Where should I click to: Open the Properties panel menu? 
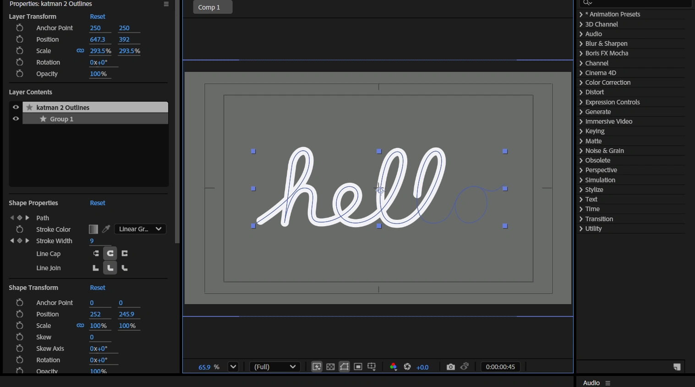[166, 4]
